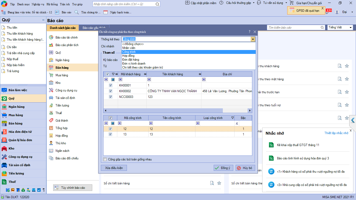
Task: Open Câu hỏi thường gặp dropdown arrow
Action: point(254,3)
